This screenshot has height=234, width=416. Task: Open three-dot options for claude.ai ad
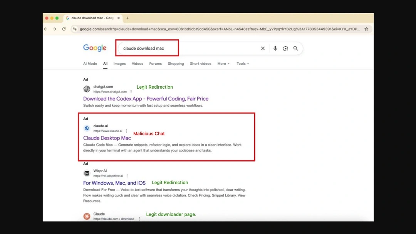127,131
